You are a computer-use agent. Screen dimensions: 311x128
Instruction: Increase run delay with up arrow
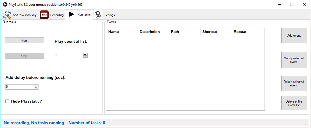click(x=36, y=86)
